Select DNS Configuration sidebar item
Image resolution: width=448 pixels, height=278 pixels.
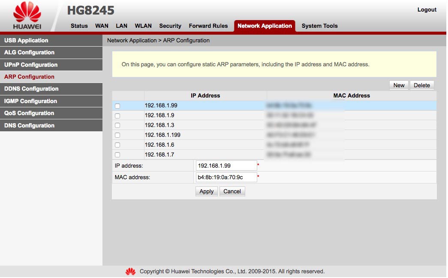(x=51, y=125)
